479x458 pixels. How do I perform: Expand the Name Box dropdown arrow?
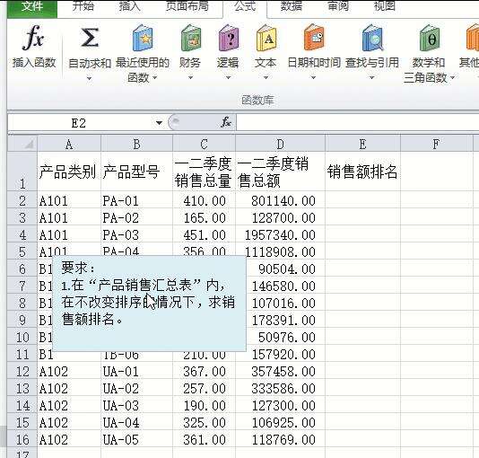click(x=159, y=123)
